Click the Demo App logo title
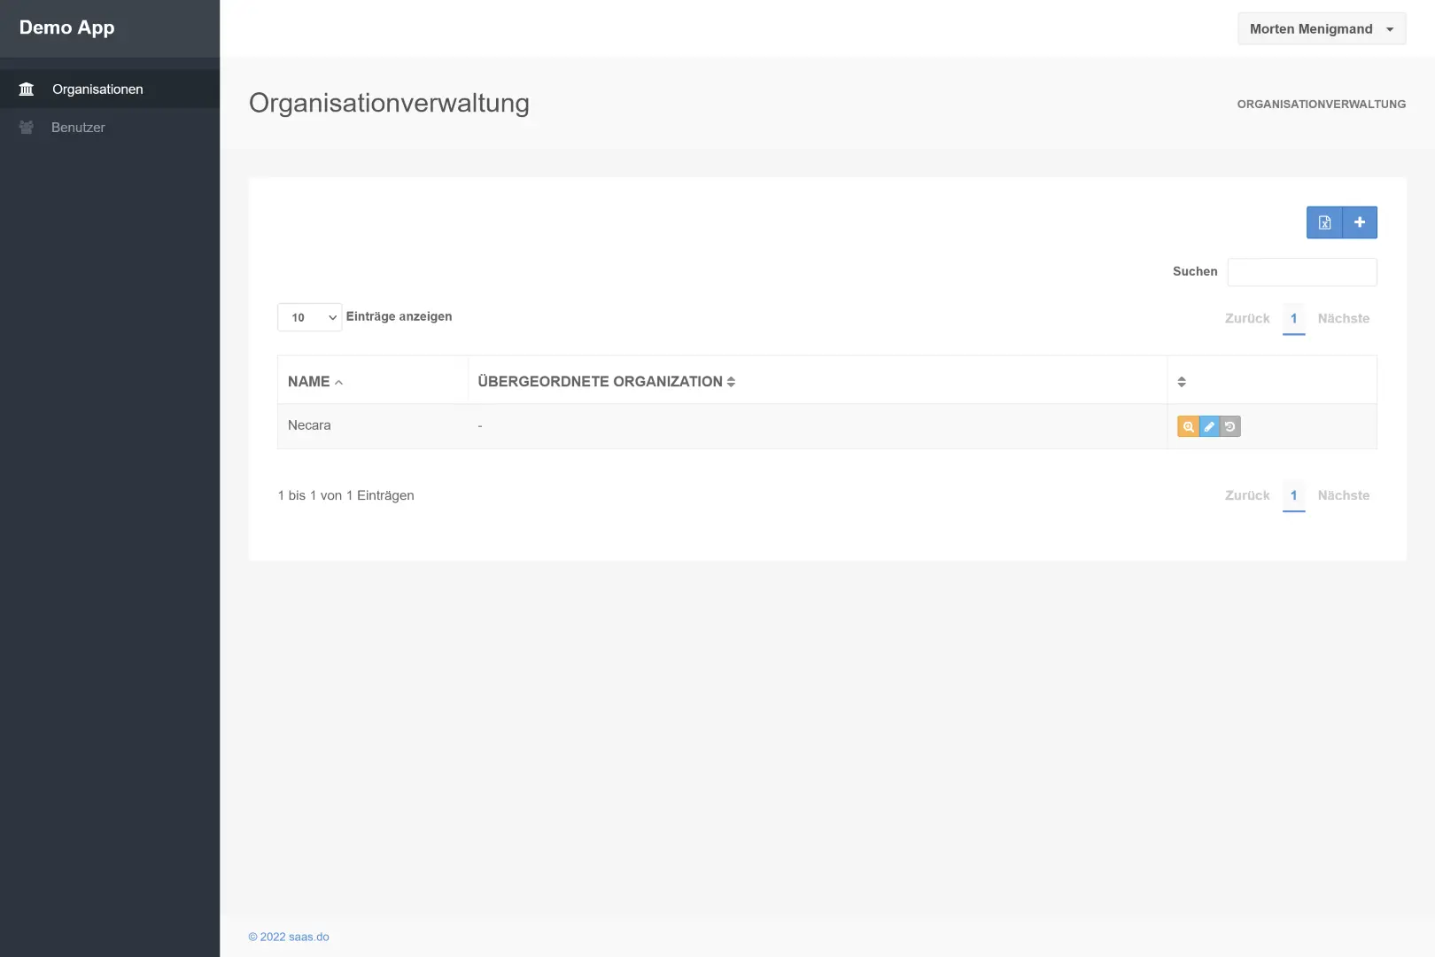This screenshot has height=957, width=1435. (x=67, y=27)
